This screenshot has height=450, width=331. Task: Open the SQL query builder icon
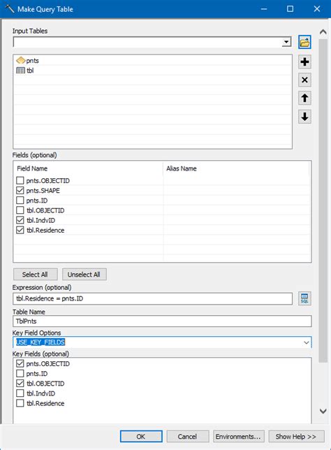coord(304,298)
